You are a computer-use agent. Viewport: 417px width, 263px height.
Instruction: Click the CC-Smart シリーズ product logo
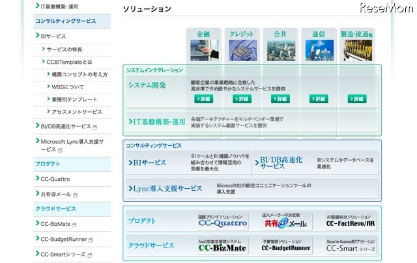coord(351,245)
